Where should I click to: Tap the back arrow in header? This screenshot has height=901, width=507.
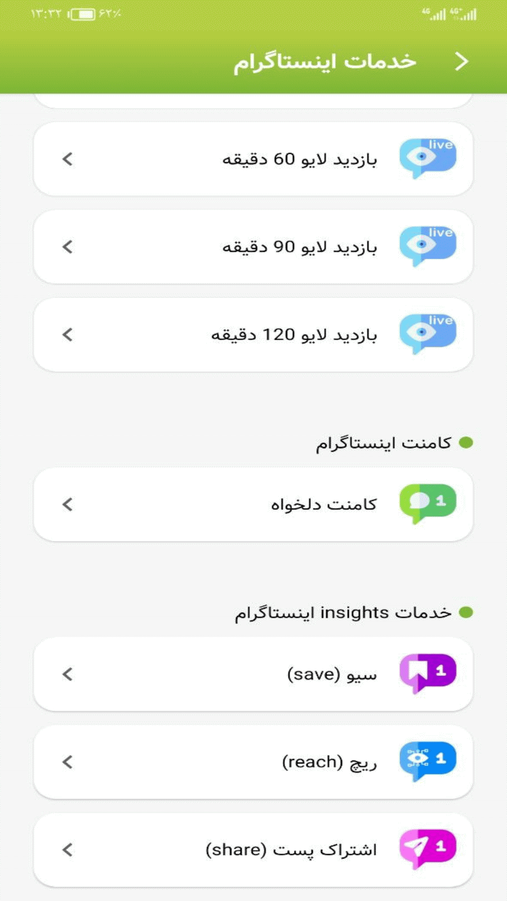coord(461,61)
